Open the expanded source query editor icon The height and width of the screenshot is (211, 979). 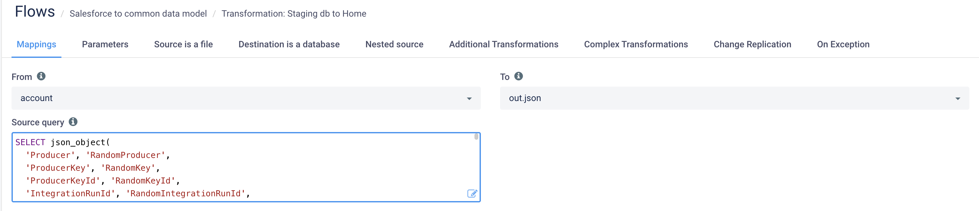point(472,193)
